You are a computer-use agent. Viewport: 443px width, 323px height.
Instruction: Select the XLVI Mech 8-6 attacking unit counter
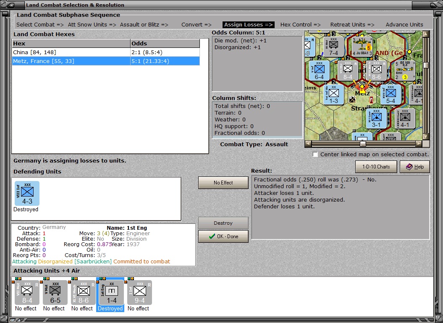point(83,293)
